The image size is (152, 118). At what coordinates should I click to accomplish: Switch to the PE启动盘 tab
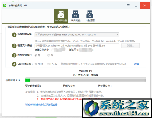click(x=75, y=16)
